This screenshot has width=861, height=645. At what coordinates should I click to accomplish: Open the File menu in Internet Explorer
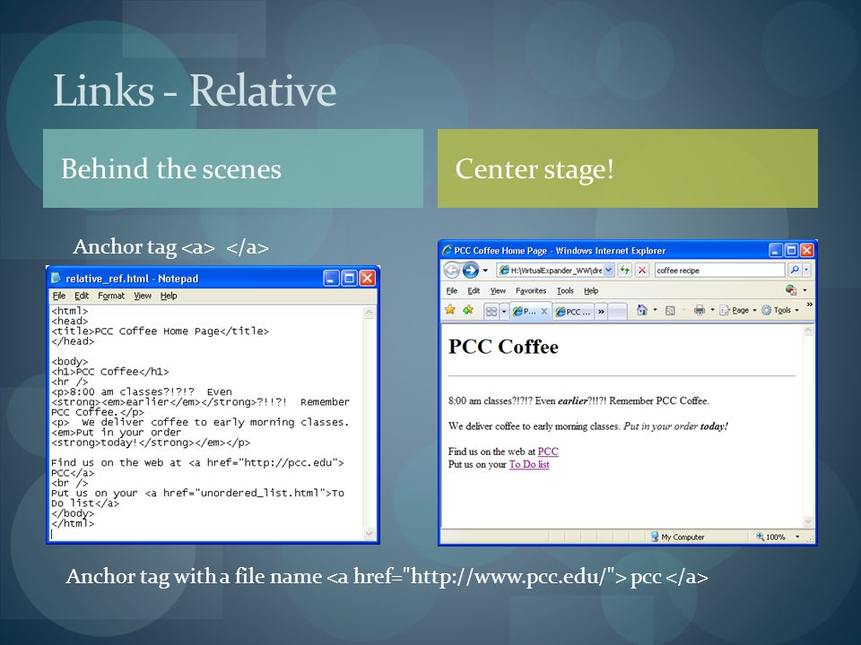(x=451, y=290)
